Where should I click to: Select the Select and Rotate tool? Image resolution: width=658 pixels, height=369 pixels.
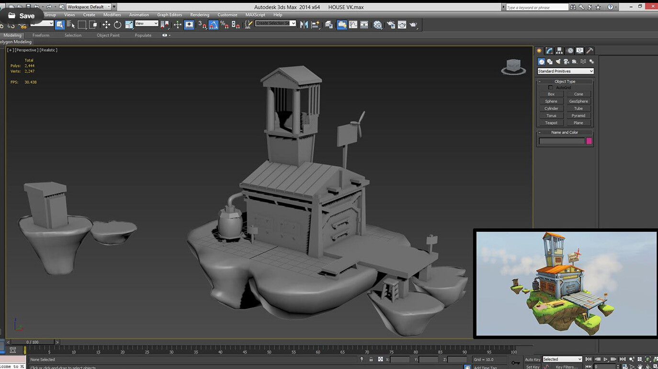[118, 24]
